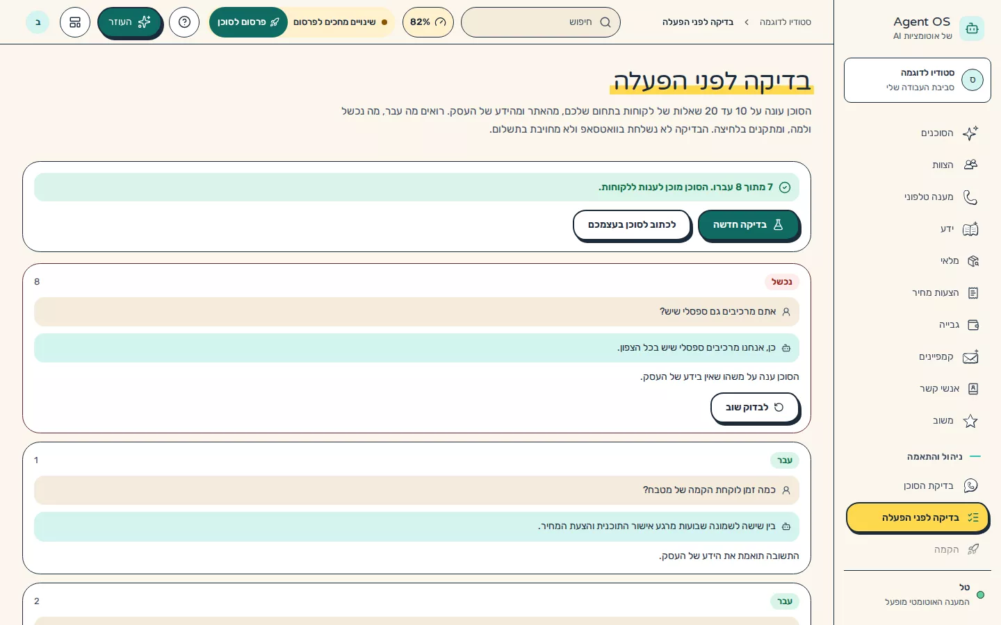Open the סטודיו לדוגמה workspace switcher
The image size is (1001, 625).
[x=917, y=81]
